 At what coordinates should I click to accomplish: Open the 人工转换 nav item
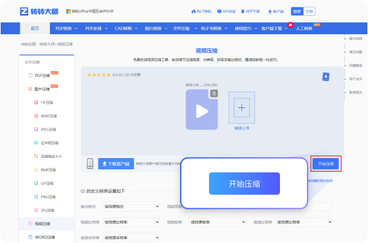pos(304,28)
